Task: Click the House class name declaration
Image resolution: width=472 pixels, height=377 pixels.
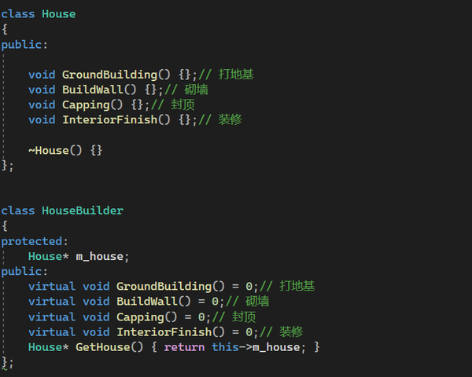Action: click(x=59, y=14)
